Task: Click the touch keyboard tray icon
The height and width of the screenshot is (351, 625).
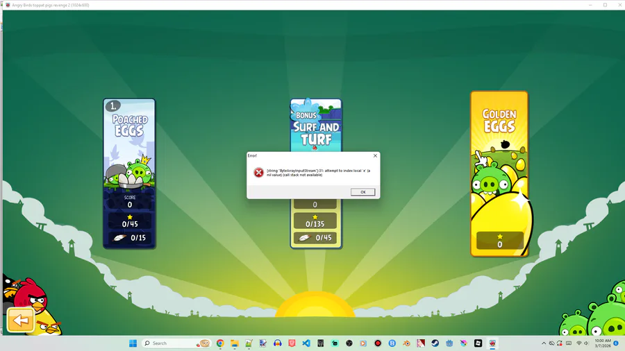Action: (569, 343)
